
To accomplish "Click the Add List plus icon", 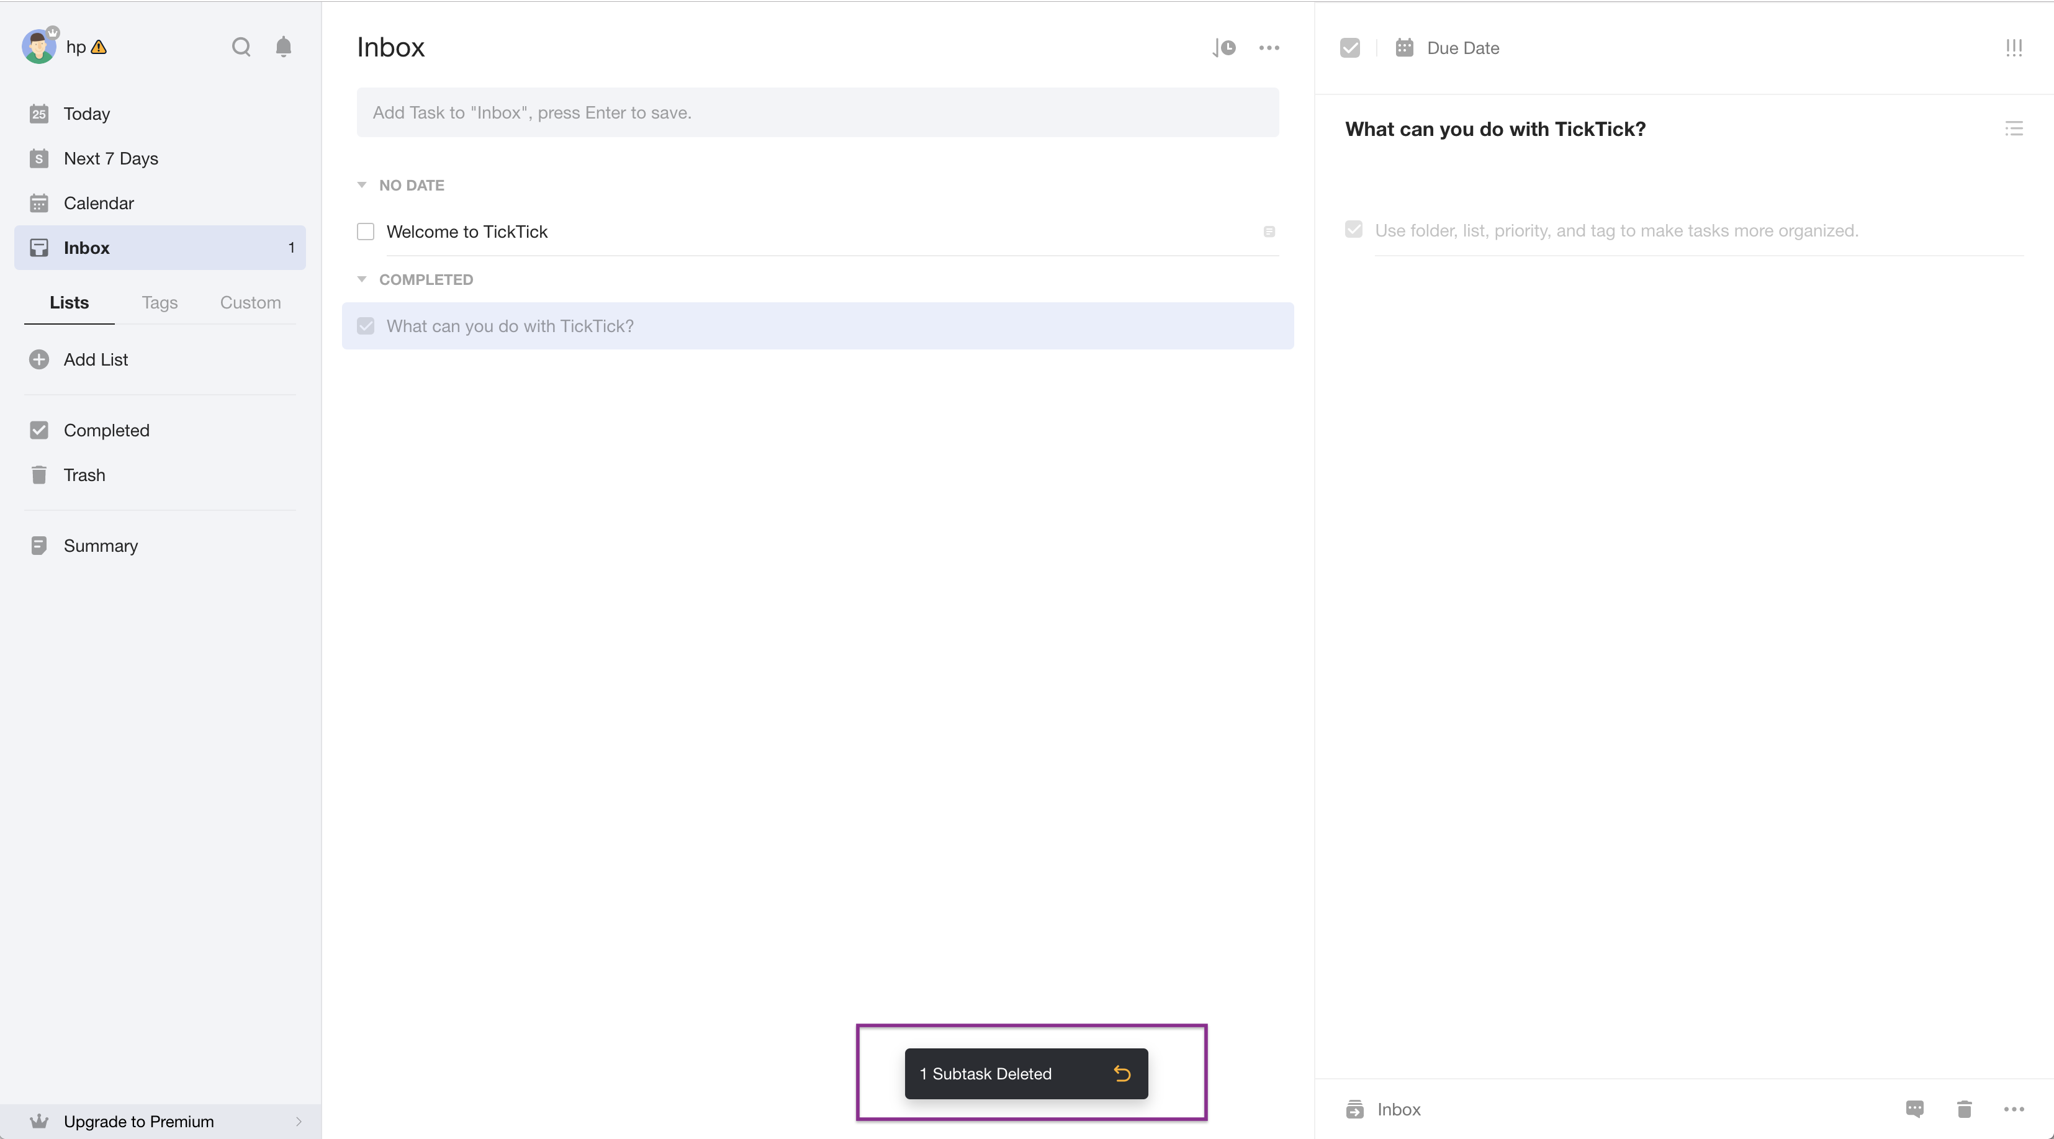I will (38, 359).
